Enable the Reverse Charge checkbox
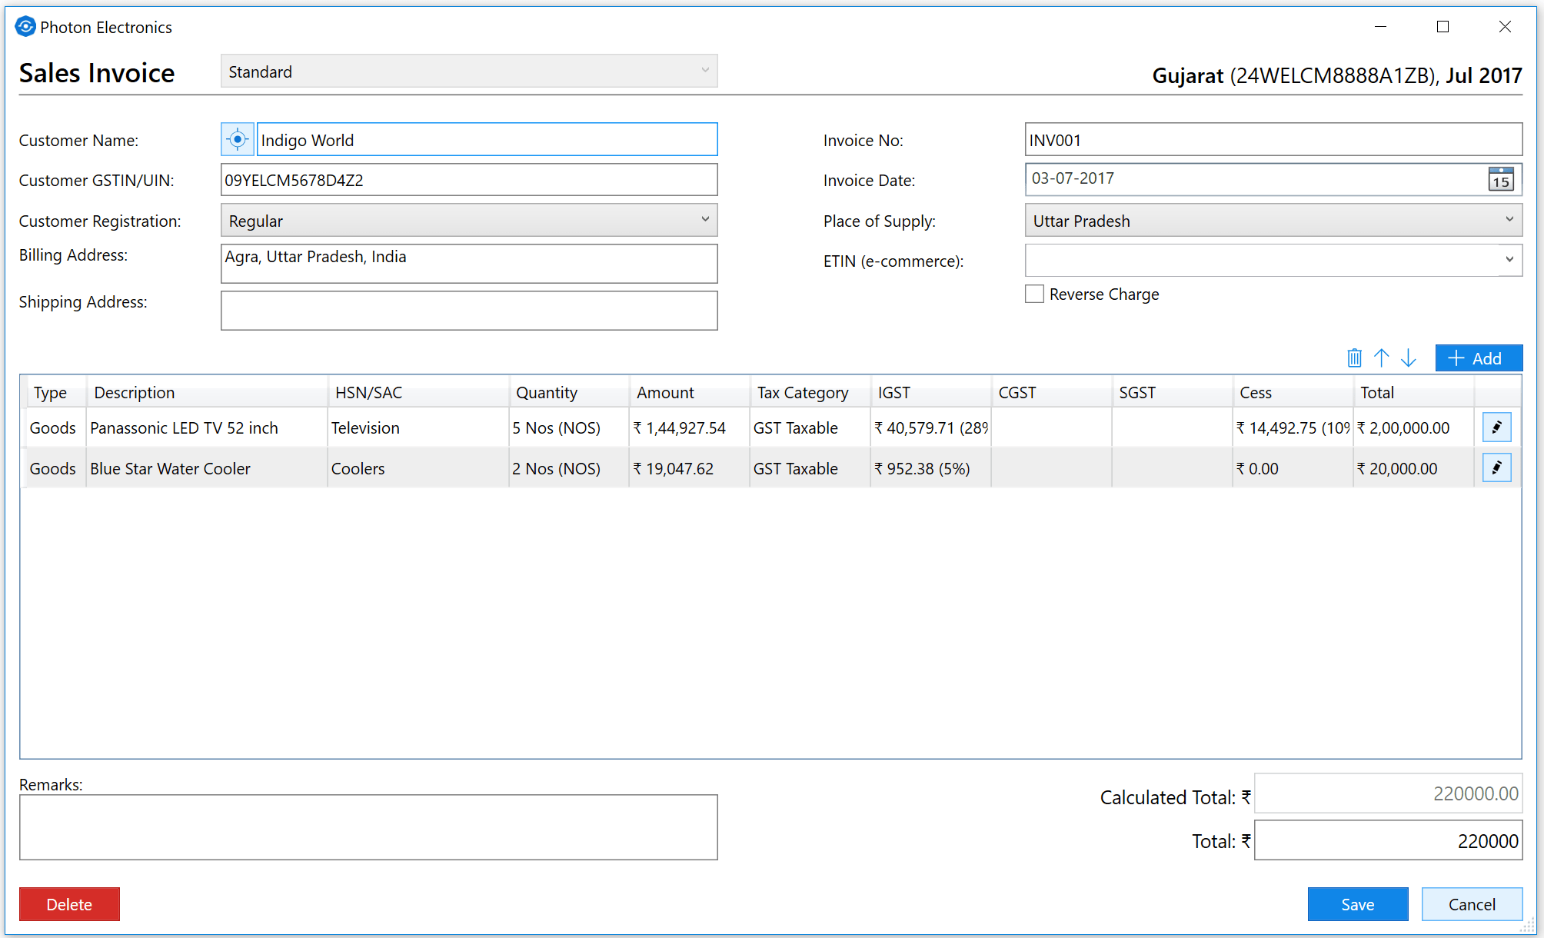 [x=1034, y=294]
